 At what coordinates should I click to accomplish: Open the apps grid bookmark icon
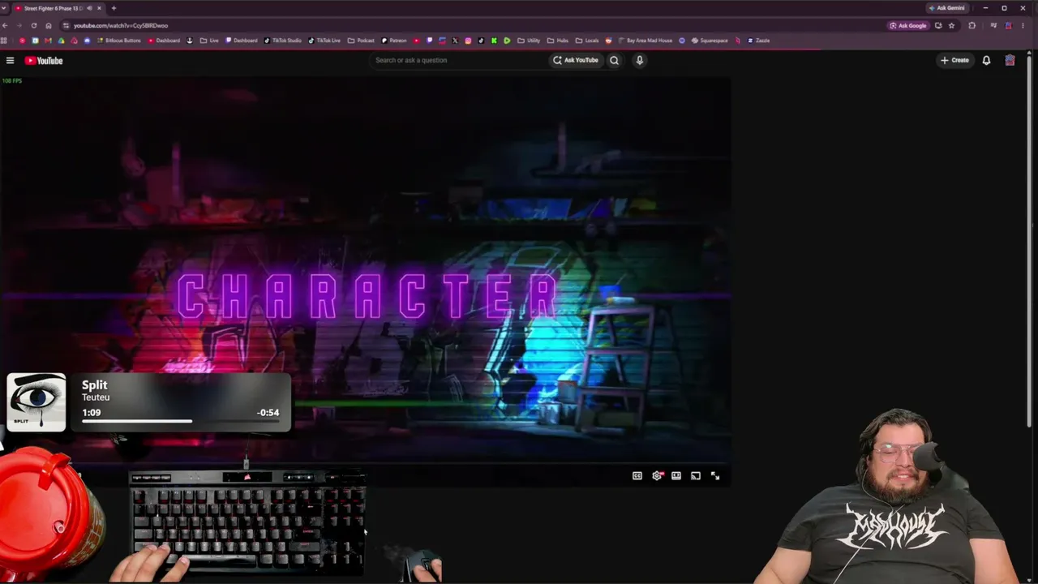click(x=4, y=41)
